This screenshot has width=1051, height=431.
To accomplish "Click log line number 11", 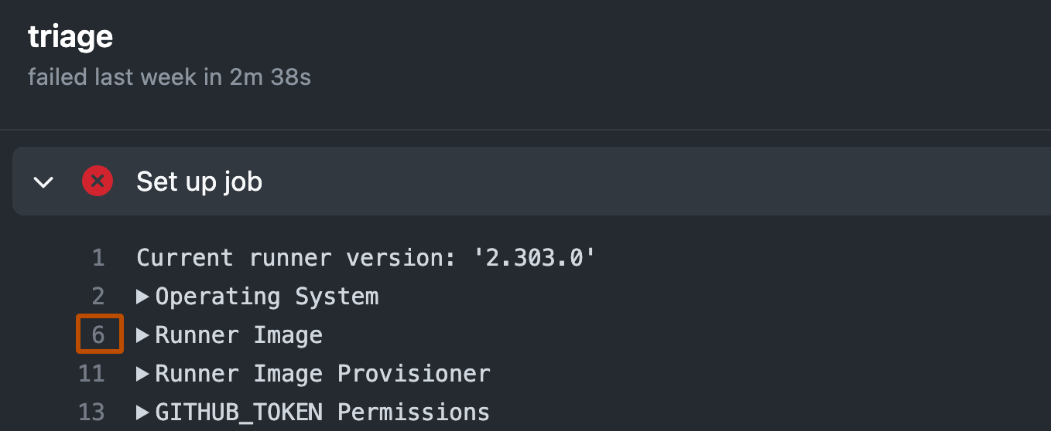I will coord(91,374).
